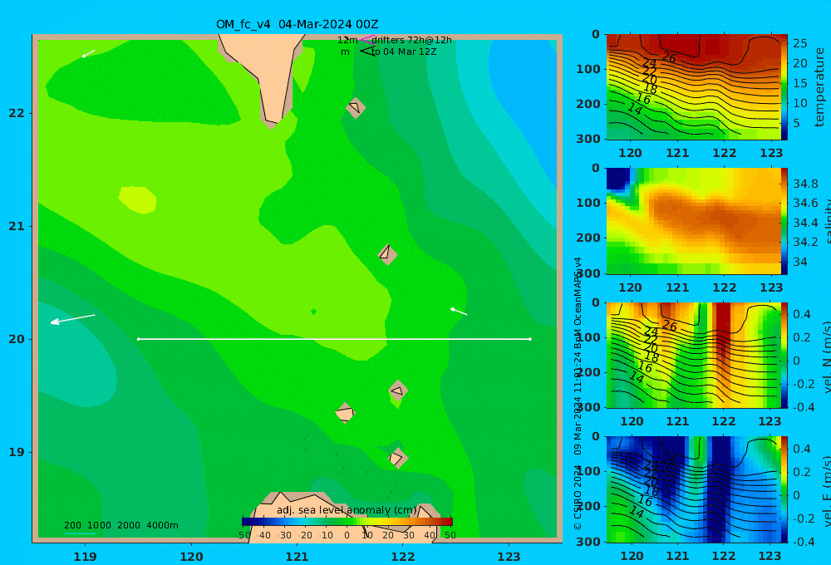The height and width of the screenshot is (565, 831).
Task: Click the temperature colorbar
Action: click(784, 87)
